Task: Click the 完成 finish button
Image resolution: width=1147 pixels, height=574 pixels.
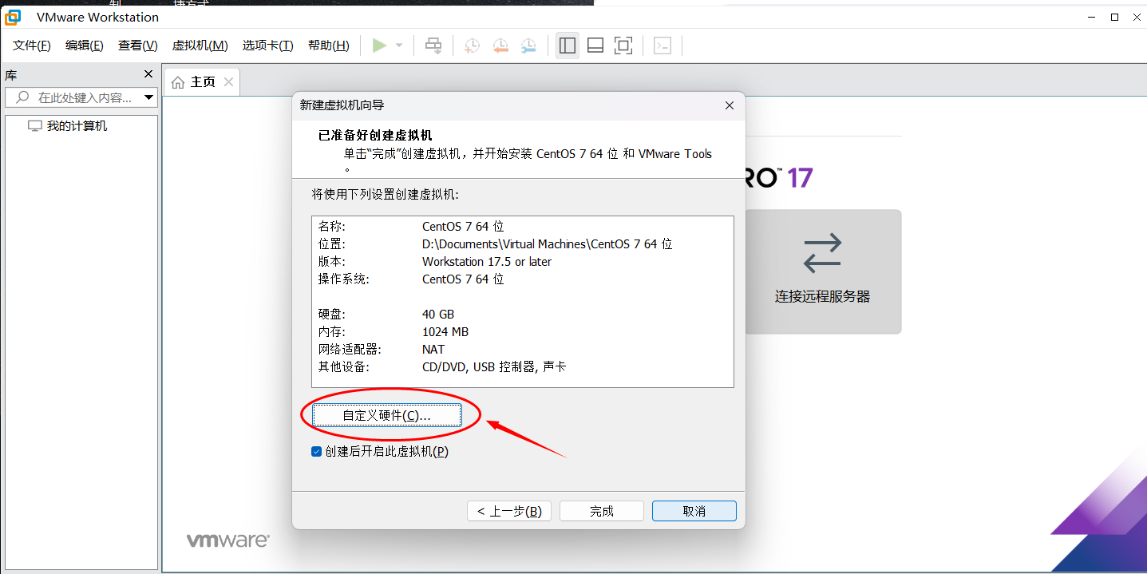Action: pos(602,511)
